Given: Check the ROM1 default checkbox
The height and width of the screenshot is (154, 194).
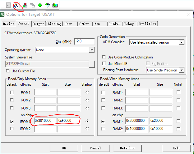Looking at the screenshot, I should 12,92.
